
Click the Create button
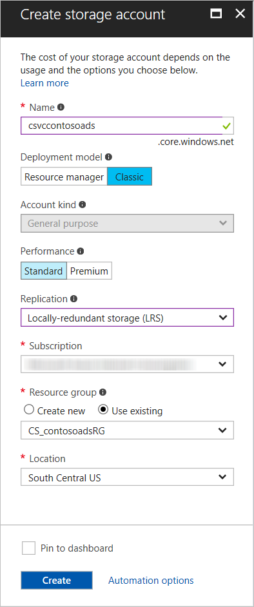tap(57, 580)
